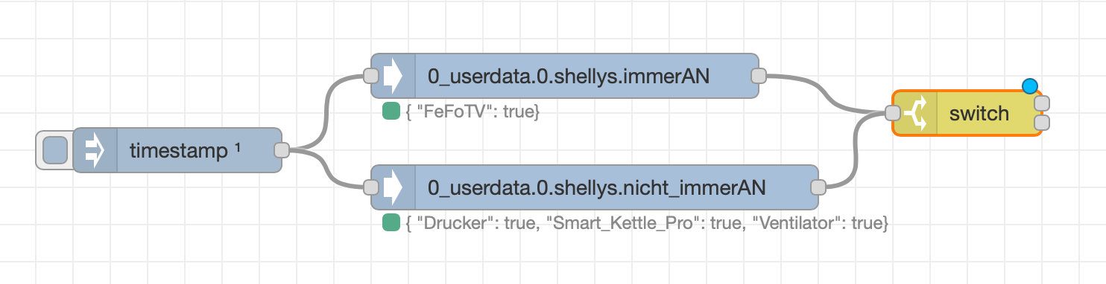Click green status indicator beside FeFoTV

tap(391, 112)
